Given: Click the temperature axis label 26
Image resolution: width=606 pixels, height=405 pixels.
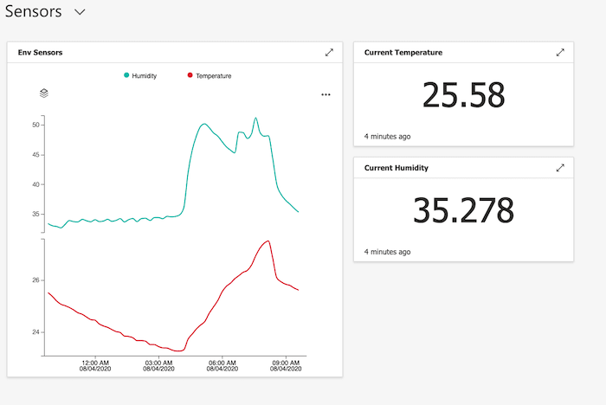Looking at the screenshot, I should click(x=35, y=280).
